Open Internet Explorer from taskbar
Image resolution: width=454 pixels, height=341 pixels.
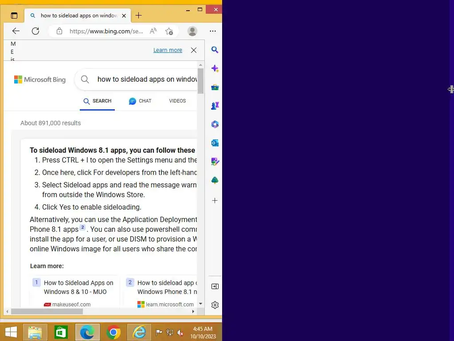pyautogui.click(x=139, y=332)
